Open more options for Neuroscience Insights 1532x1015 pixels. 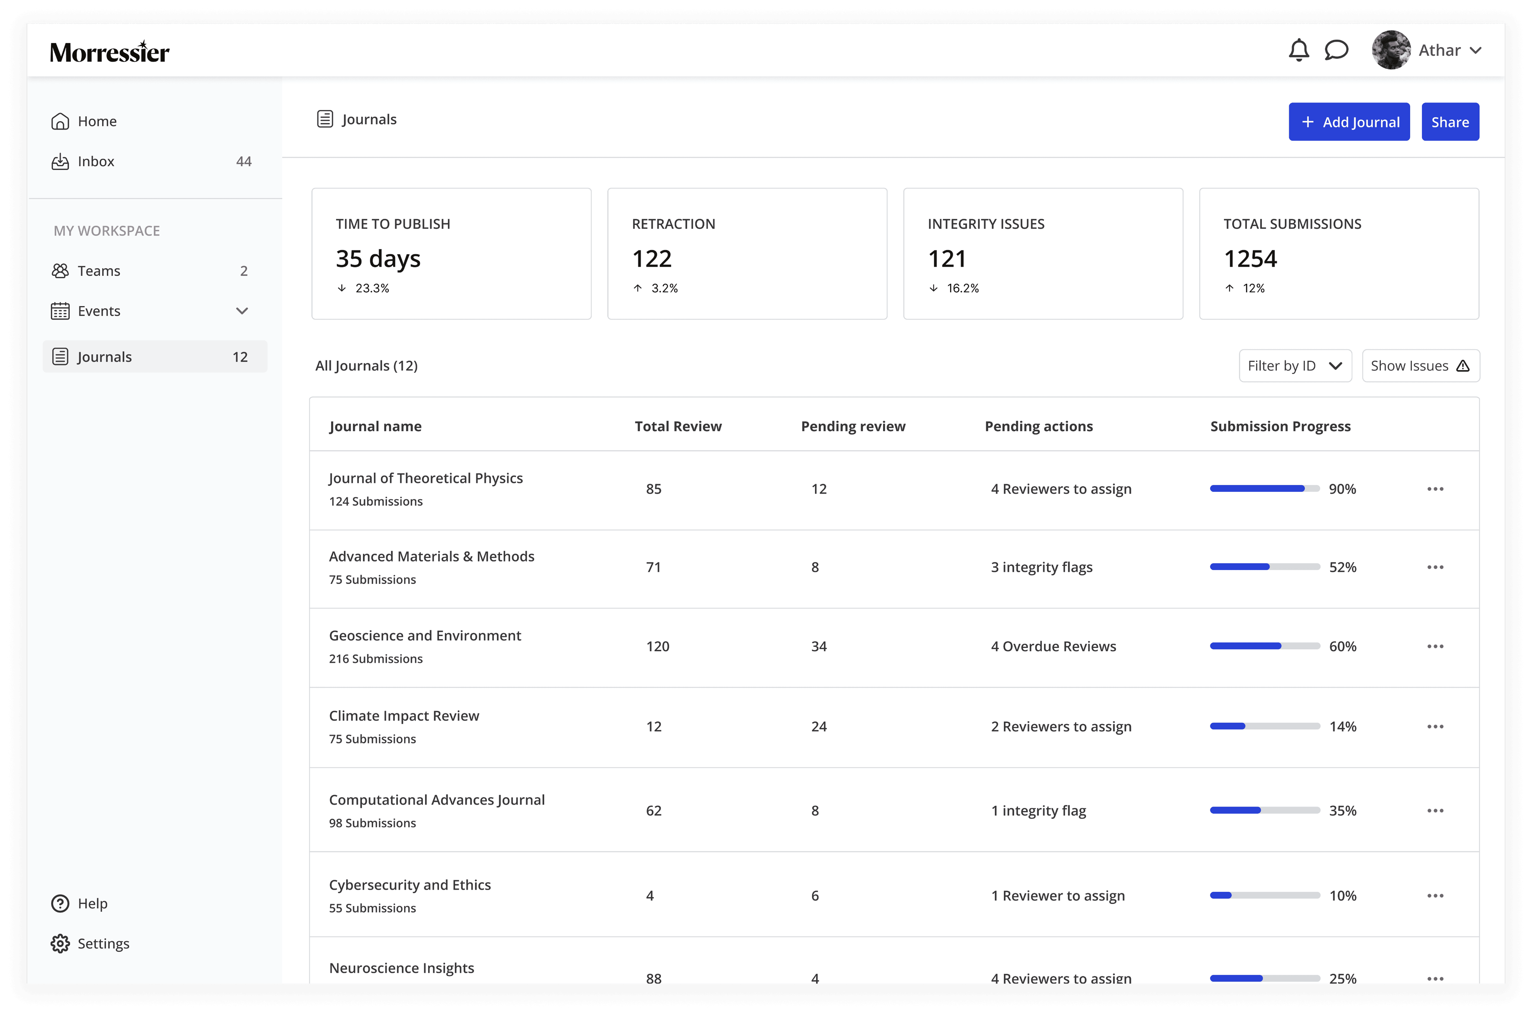pos(1435,978)
